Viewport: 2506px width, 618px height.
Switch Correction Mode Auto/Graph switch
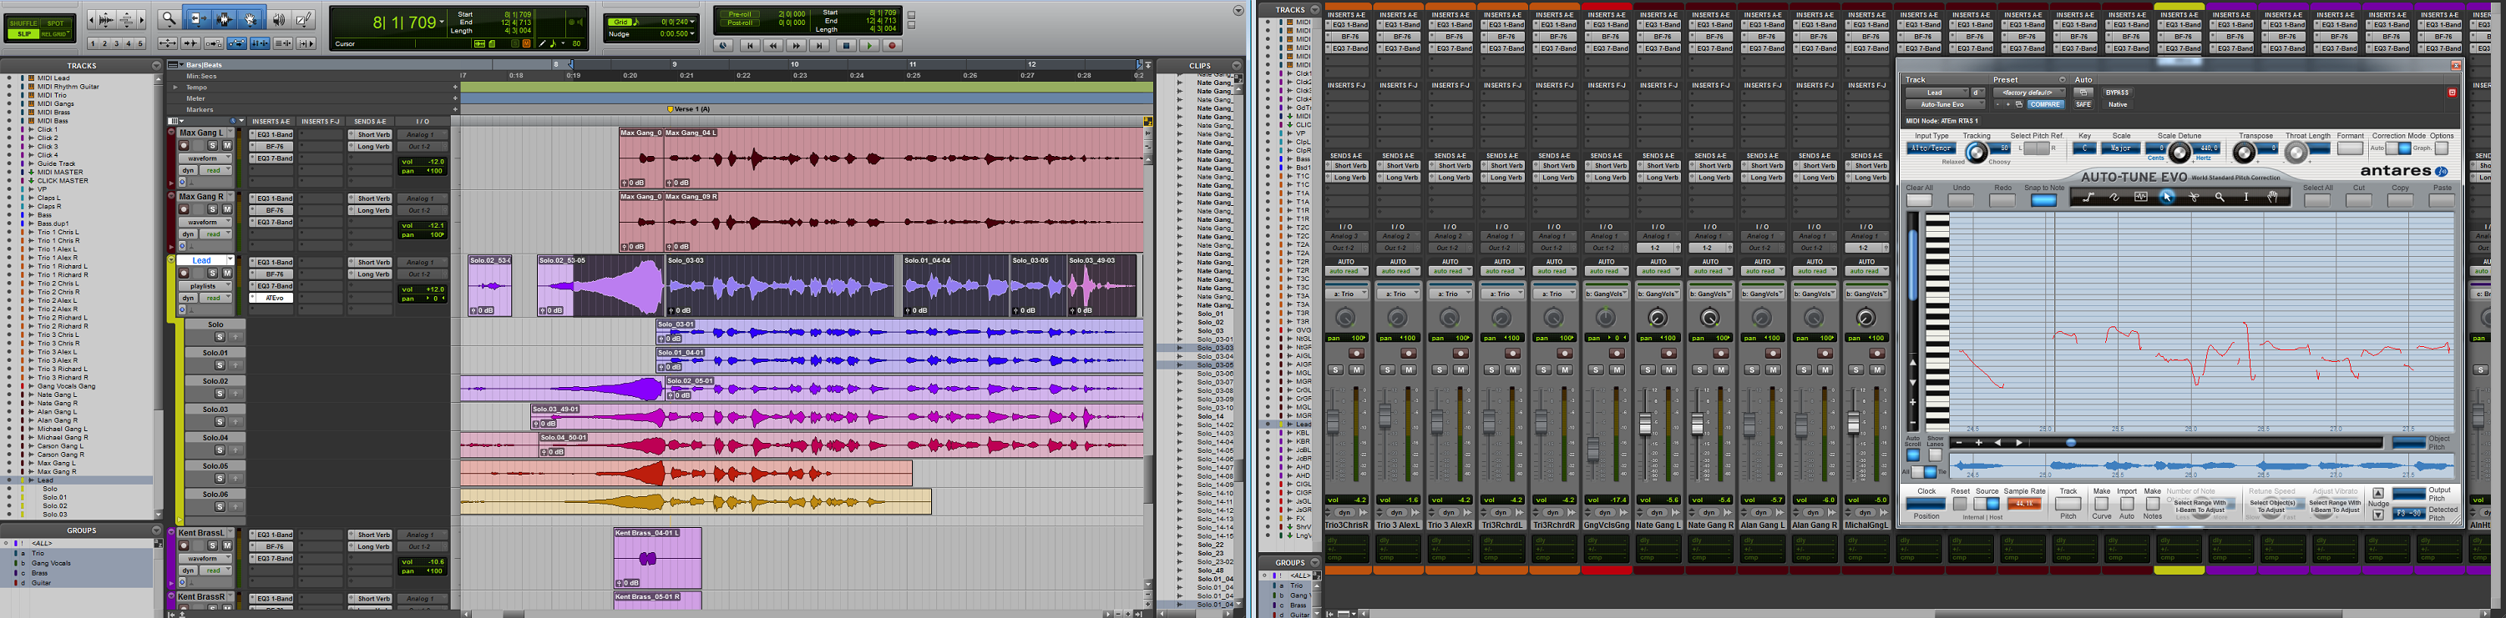2398,148
